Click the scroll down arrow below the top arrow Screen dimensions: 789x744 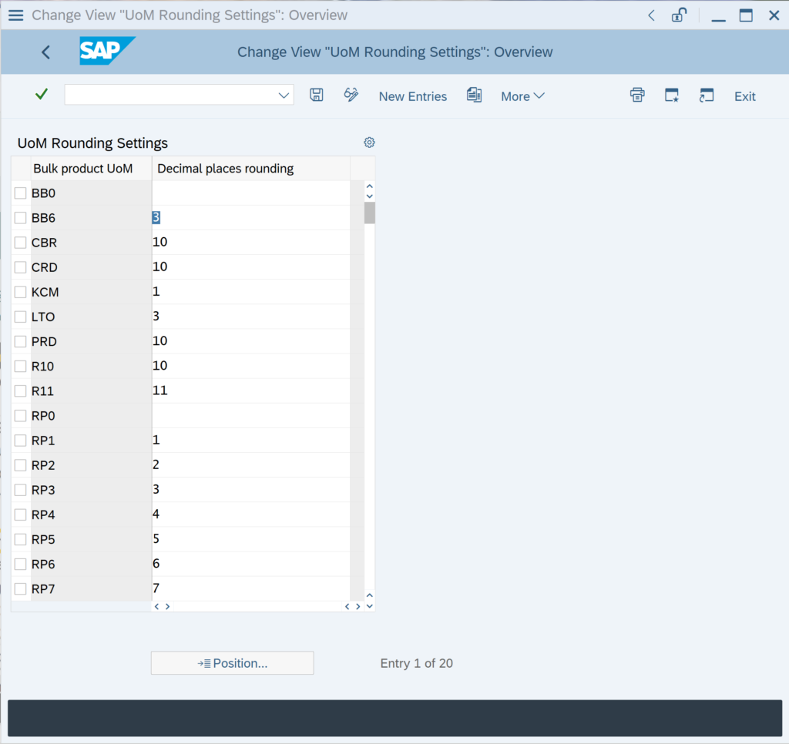click(x=369, y=196)
